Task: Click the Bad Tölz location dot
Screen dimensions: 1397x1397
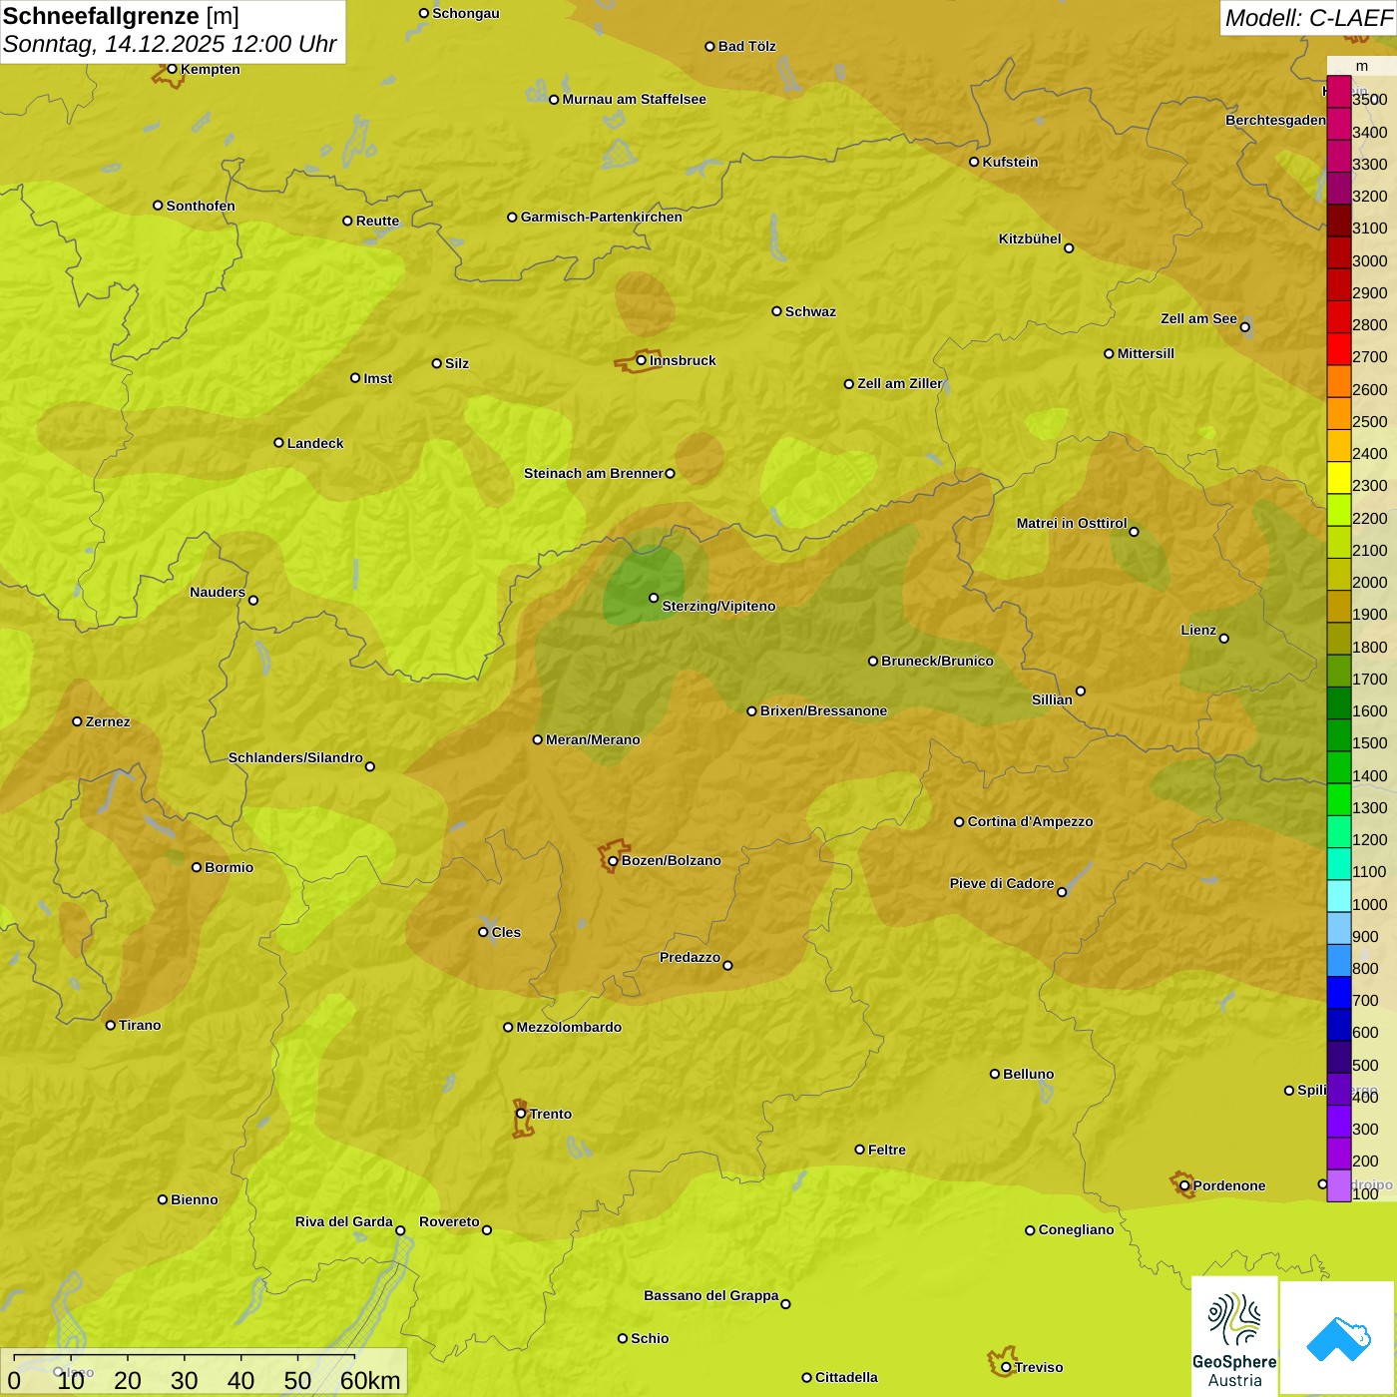Action: click(709, 46)
